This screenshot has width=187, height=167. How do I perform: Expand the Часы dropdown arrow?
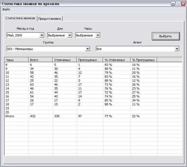98,35
